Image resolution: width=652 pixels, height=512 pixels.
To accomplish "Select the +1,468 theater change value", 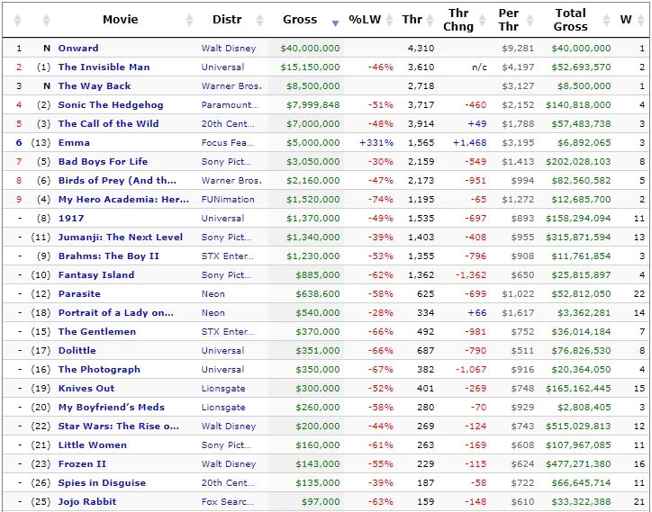I will (469, 142).
